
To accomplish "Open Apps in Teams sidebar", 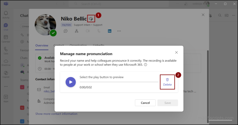I will tap(6, 98).
